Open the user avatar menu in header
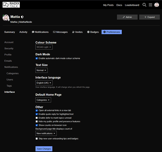Viewport: 162px width, 152px height. tap(157, 5)
